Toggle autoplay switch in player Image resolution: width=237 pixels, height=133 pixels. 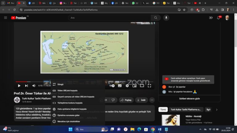[x=112, y=86]
